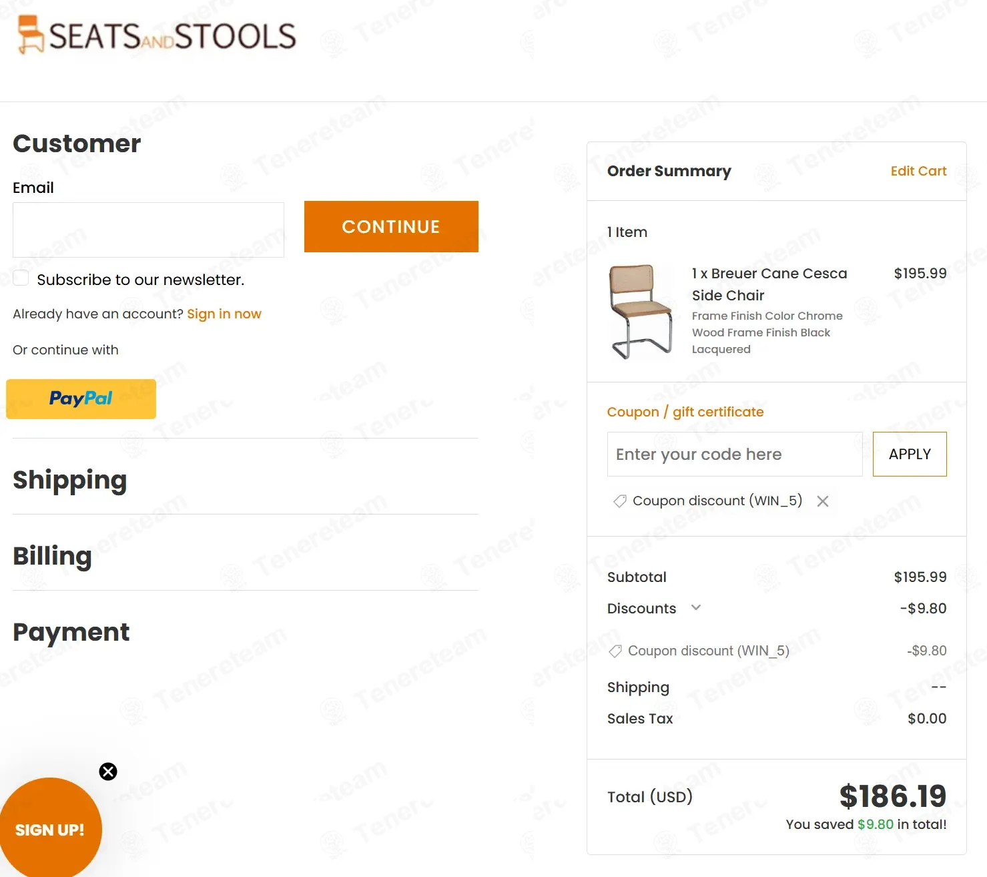Viewport: 987px width, 877px height.
Task: Open the Edit Cart link
Action: point(918,171)
